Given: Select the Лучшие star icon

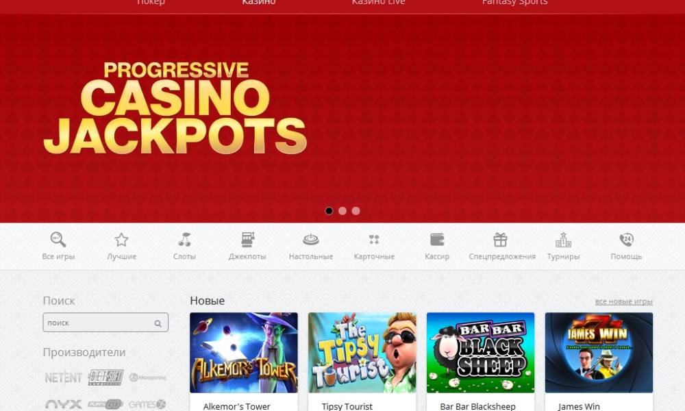Looking at the screenshot, I should [121, 239].
